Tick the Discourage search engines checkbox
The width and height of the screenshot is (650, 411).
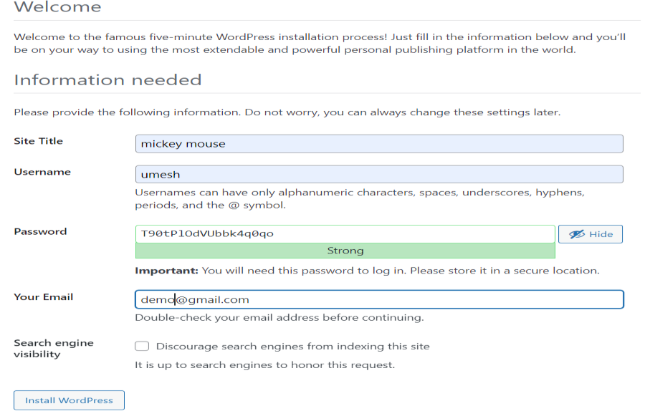point(142,347)
